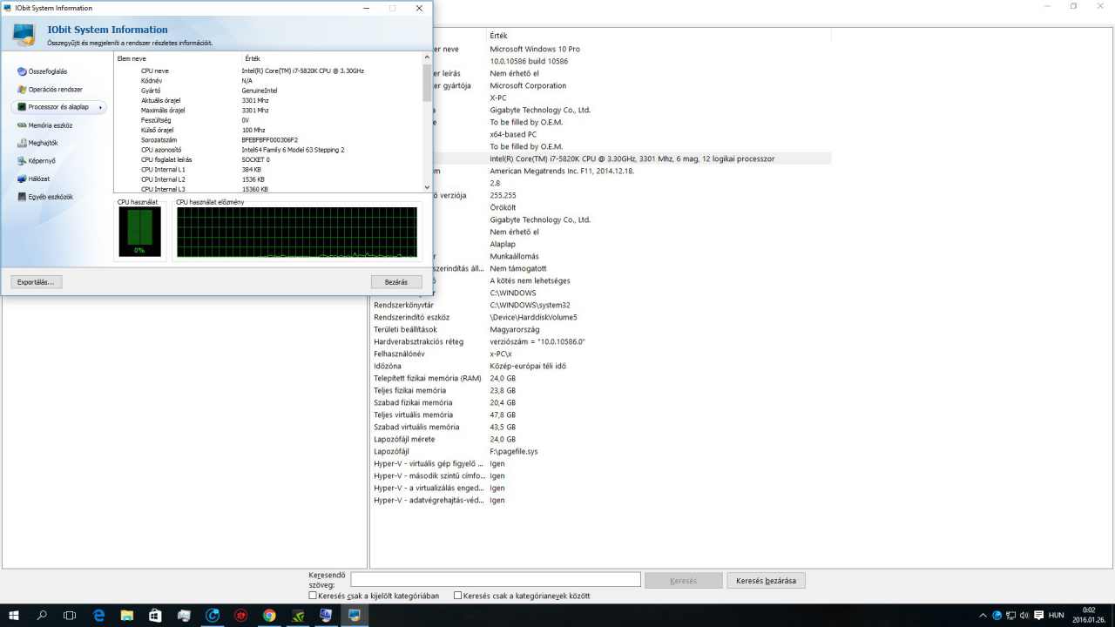
Task: Open the Összefoglalás section in IObit sidebar
Action: tap(48, 71)
